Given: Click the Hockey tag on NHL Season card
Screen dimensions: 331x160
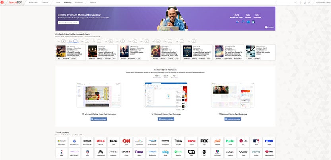Looking at the screenshot, I should pos(257,59).
